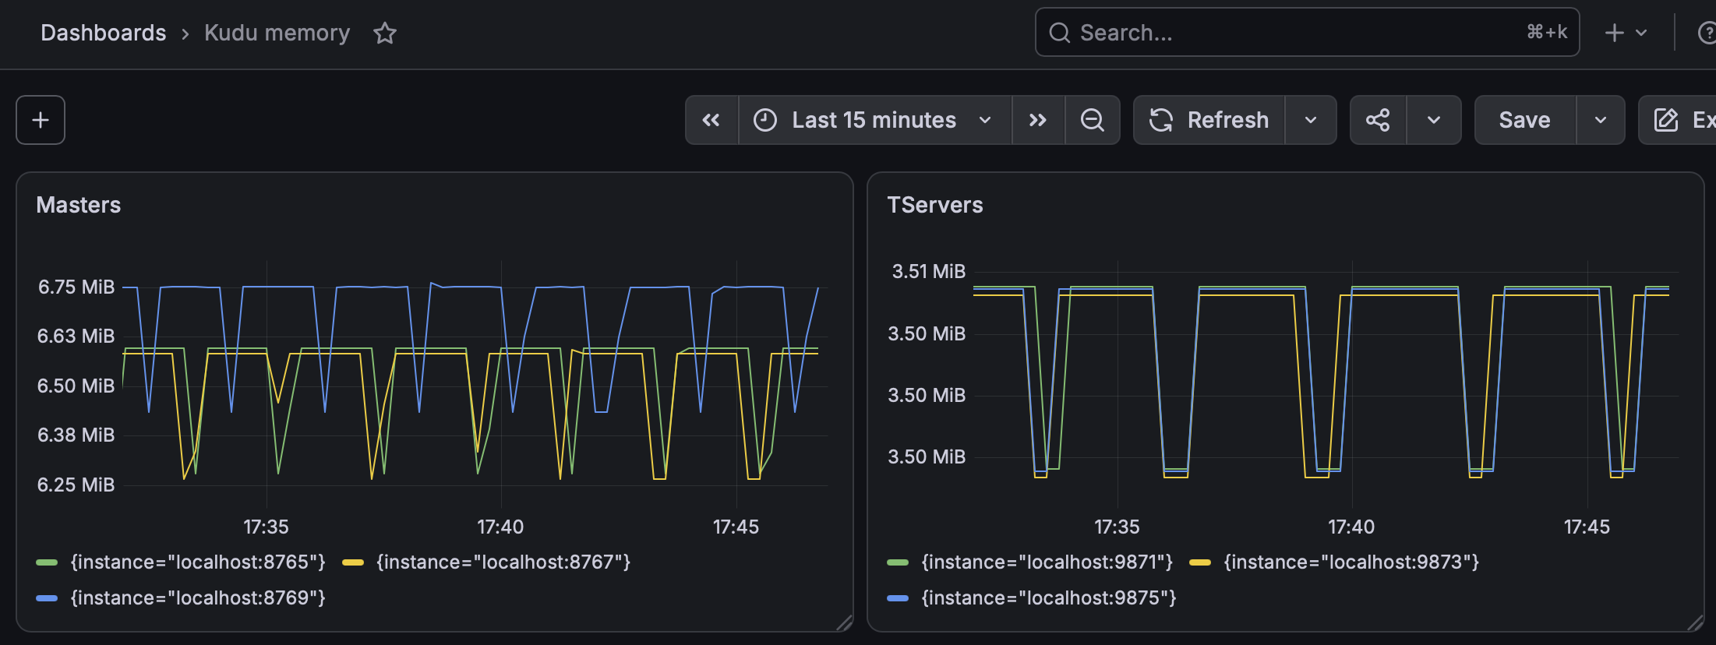Expand the share options dropdown arrow

click(1434, 120)
